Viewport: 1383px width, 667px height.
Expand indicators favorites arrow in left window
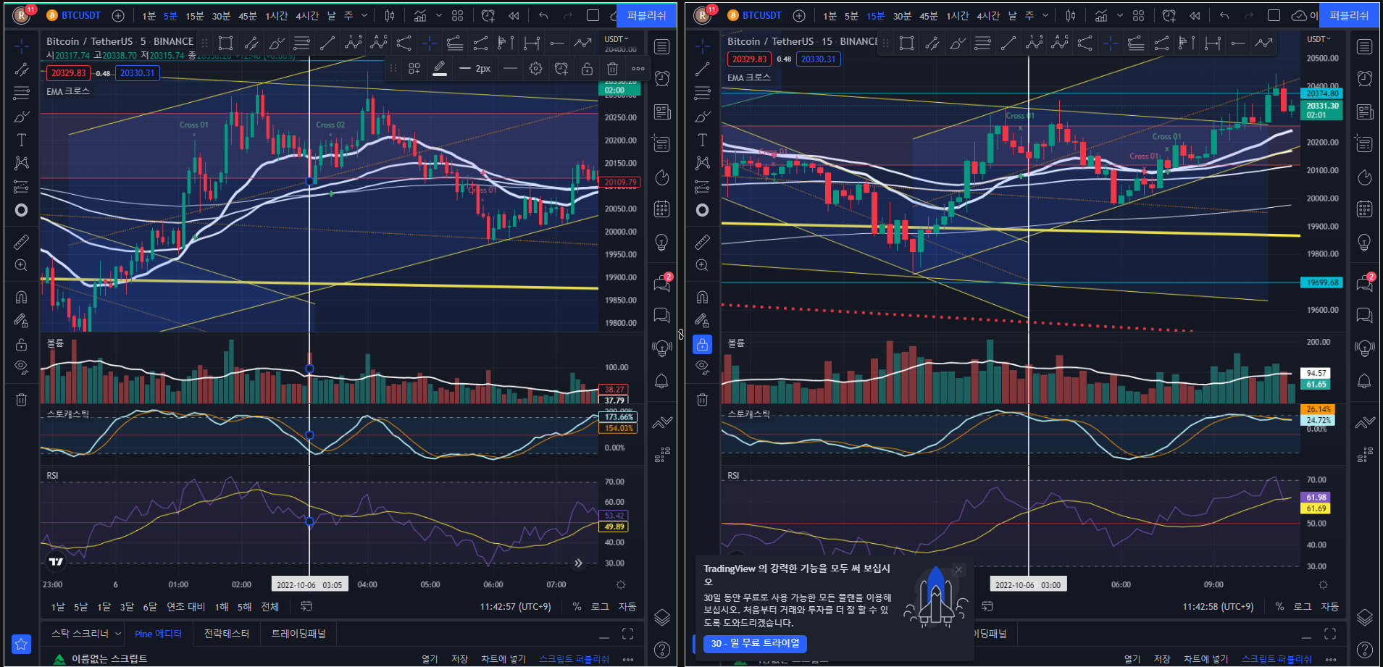coord(439,15)
